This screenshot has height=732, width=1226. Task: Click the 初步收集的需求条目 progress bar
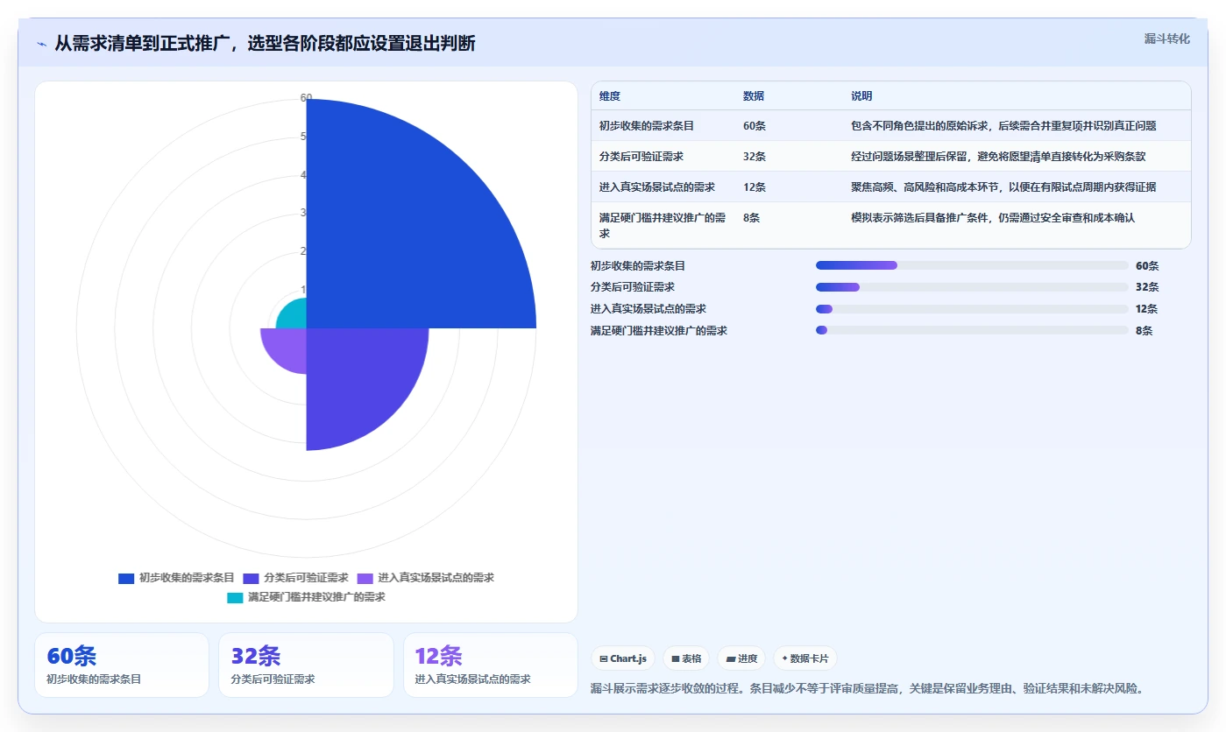(972, 265)
